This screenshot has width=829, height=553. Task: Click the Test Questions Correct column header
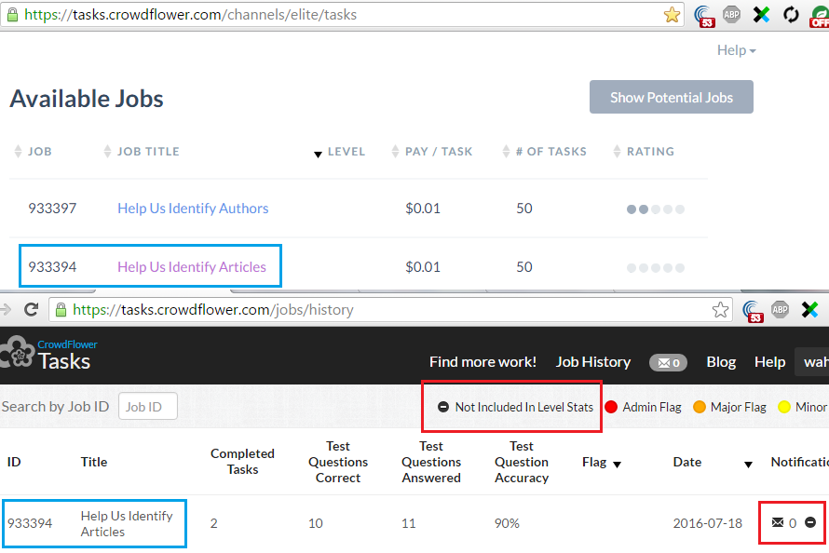tap(338, 462)
